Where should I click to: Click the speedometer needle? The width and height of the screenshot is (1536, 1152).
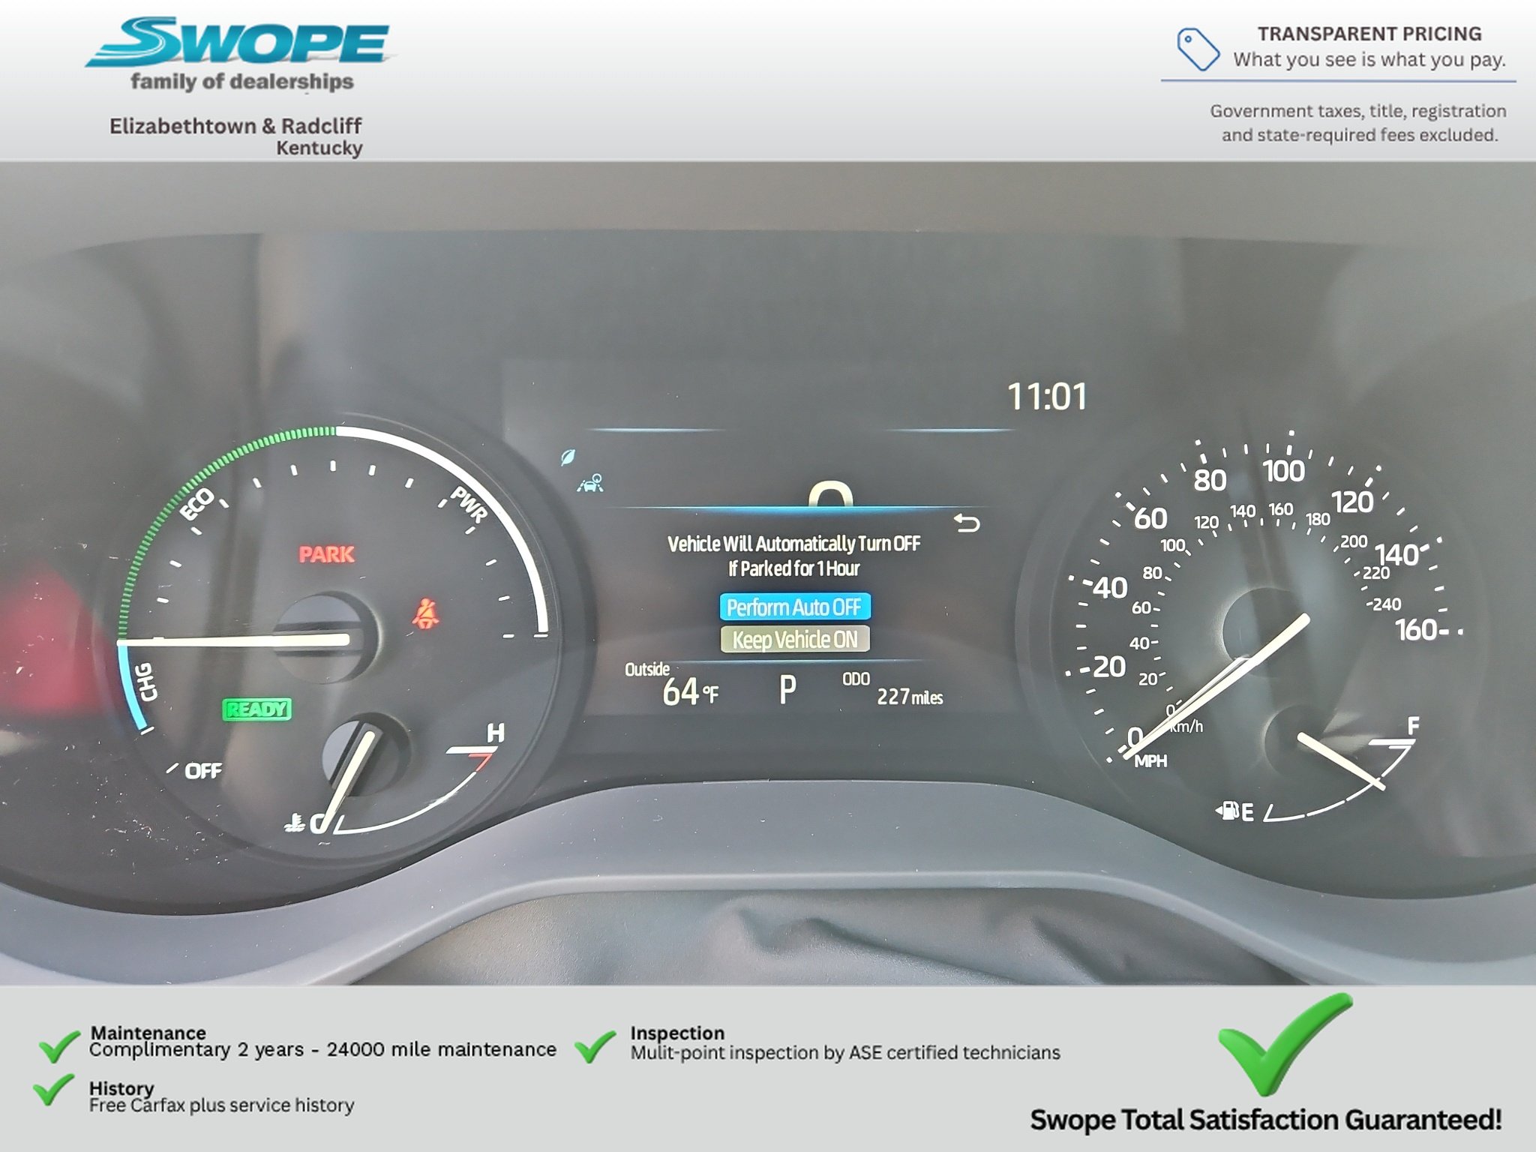pos(1216,687)
